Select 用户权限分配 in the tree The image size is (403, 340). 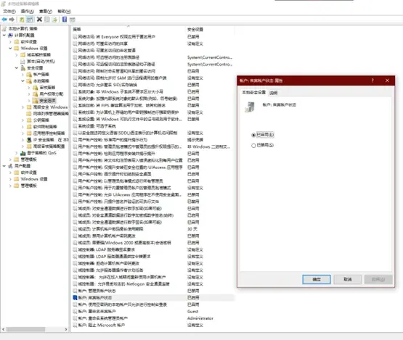tap(51, 94)
